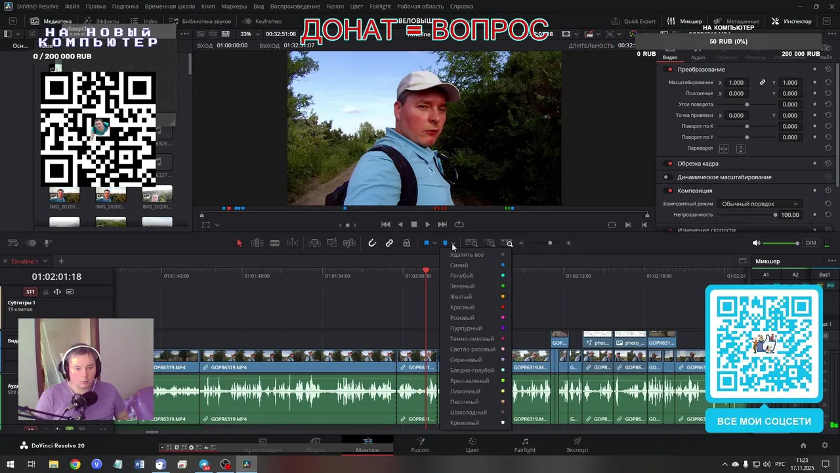Toggle 'Преобразование' section enable switch
This screenshot has width=840, height=473.
click(x=669, y=70)
